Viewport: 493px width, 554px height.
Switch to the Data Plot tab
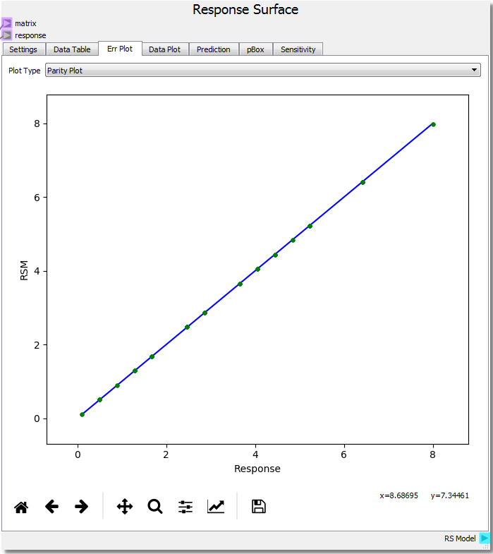164,49
